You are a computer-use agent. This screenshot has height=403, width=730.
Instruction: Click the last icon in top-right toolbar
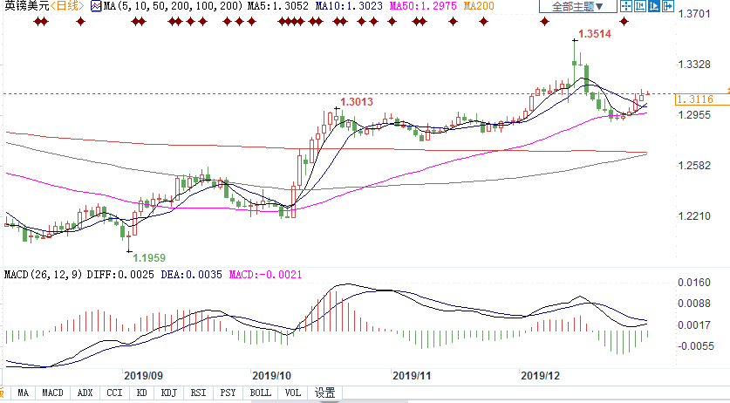(x=667, y=7)
